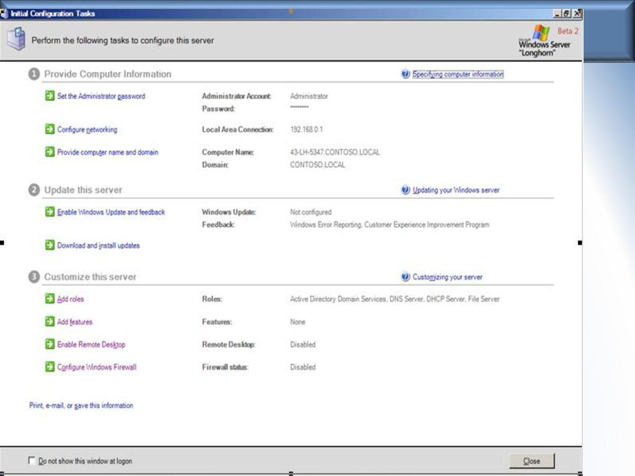
Task: Click the green arrow icon beside Configure networking
Action: pos(50,129)
